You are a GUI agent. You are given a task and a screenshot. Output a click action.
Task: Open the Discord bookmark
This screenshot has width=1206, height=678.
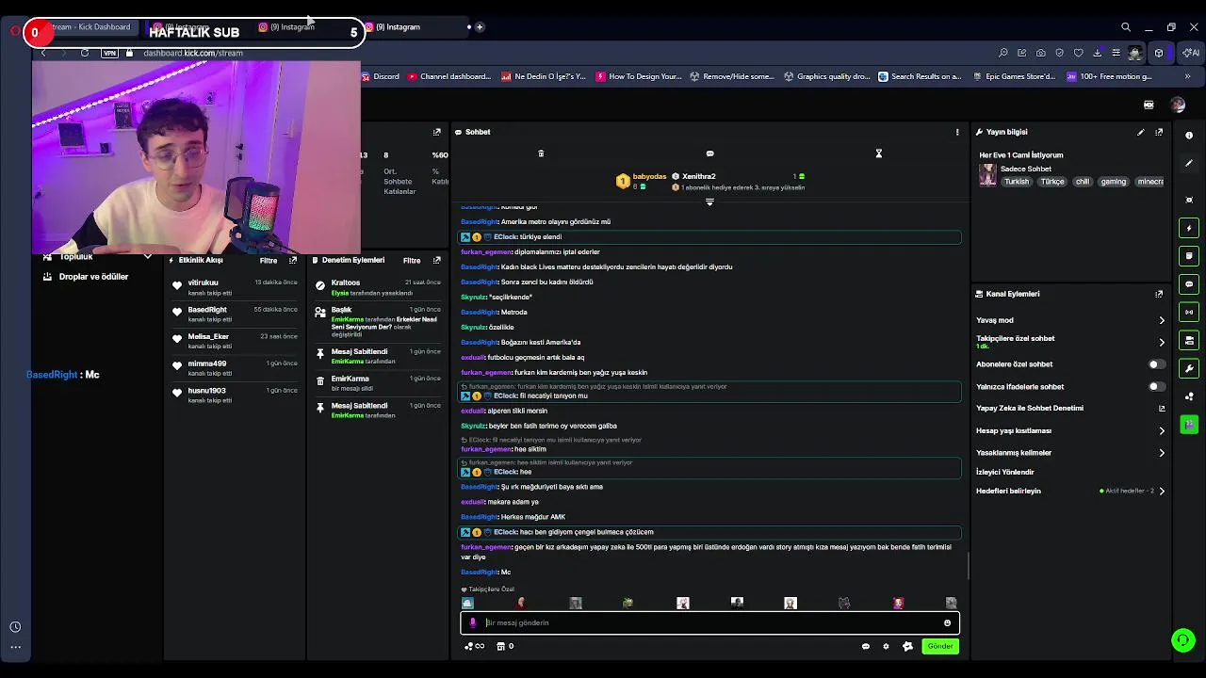click(x=380, y=76)
